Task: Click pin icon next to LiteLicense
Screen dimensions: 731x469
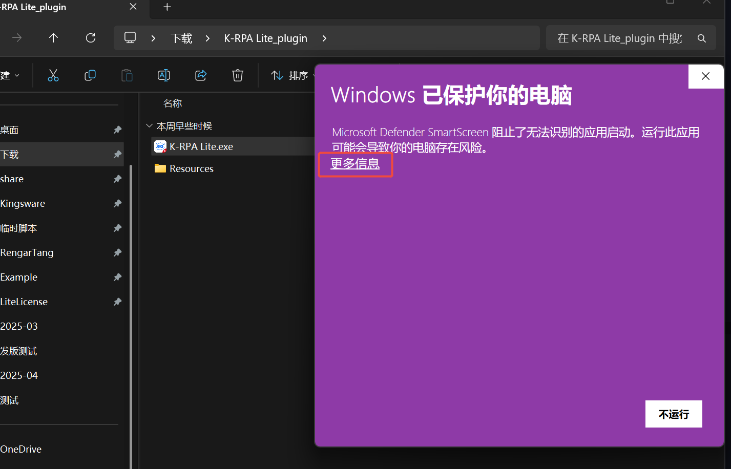Action: 117,302
